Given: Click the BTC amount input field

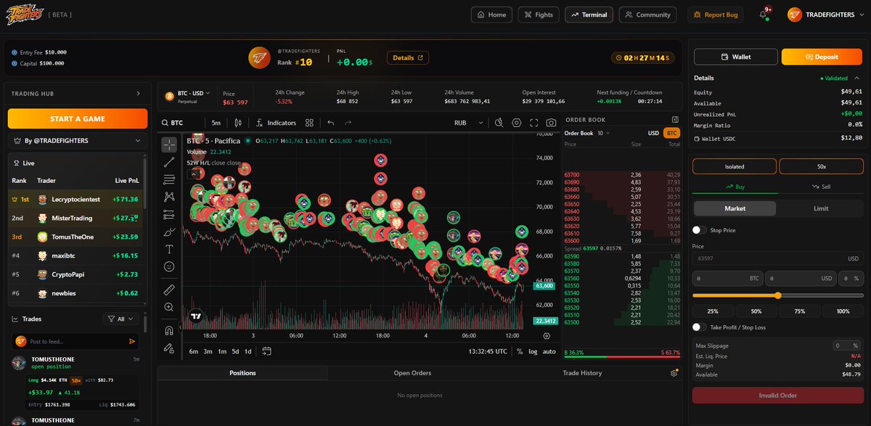Looking at the screenshot, I should click(728, 278).
